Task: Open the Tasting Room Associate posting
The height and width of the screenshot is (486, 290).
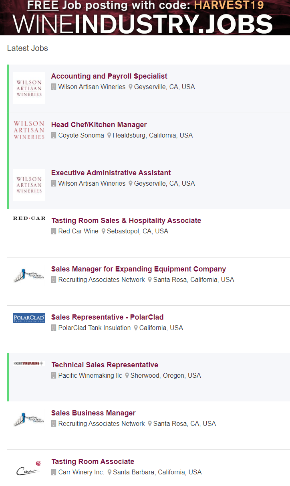Action: (93, 462)
